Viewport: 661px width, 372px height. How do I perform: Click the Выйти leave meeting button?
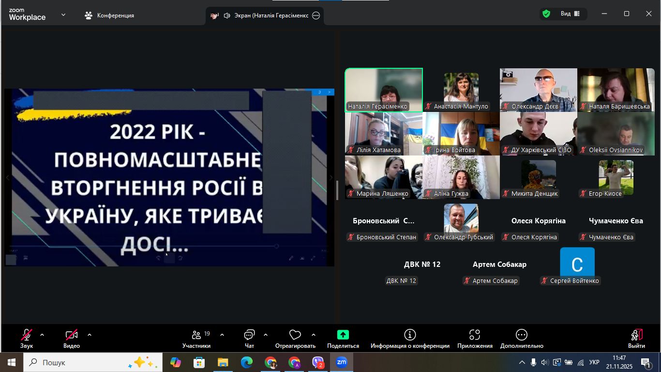point(636,338)
